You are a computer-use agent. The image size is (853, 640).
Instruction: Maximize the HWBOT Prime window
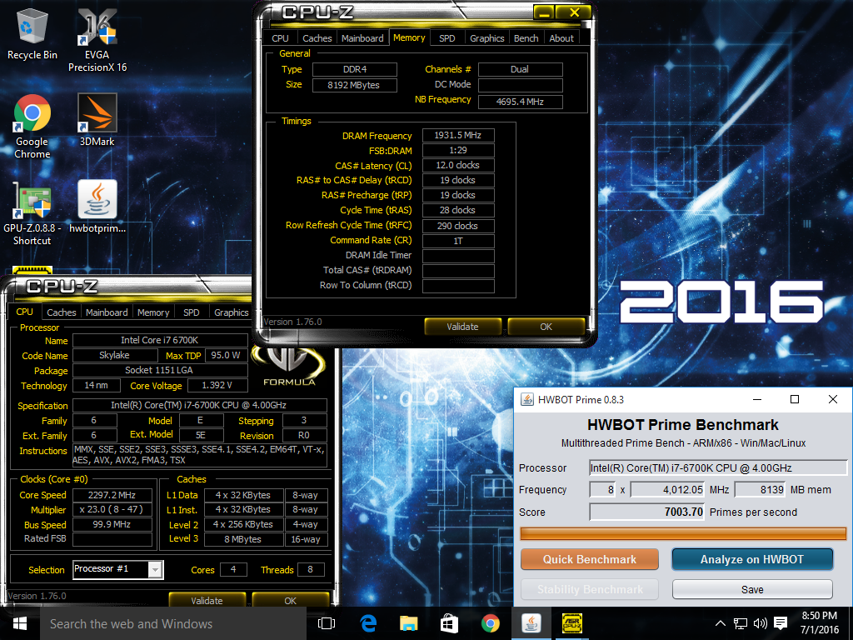point(794,399)
